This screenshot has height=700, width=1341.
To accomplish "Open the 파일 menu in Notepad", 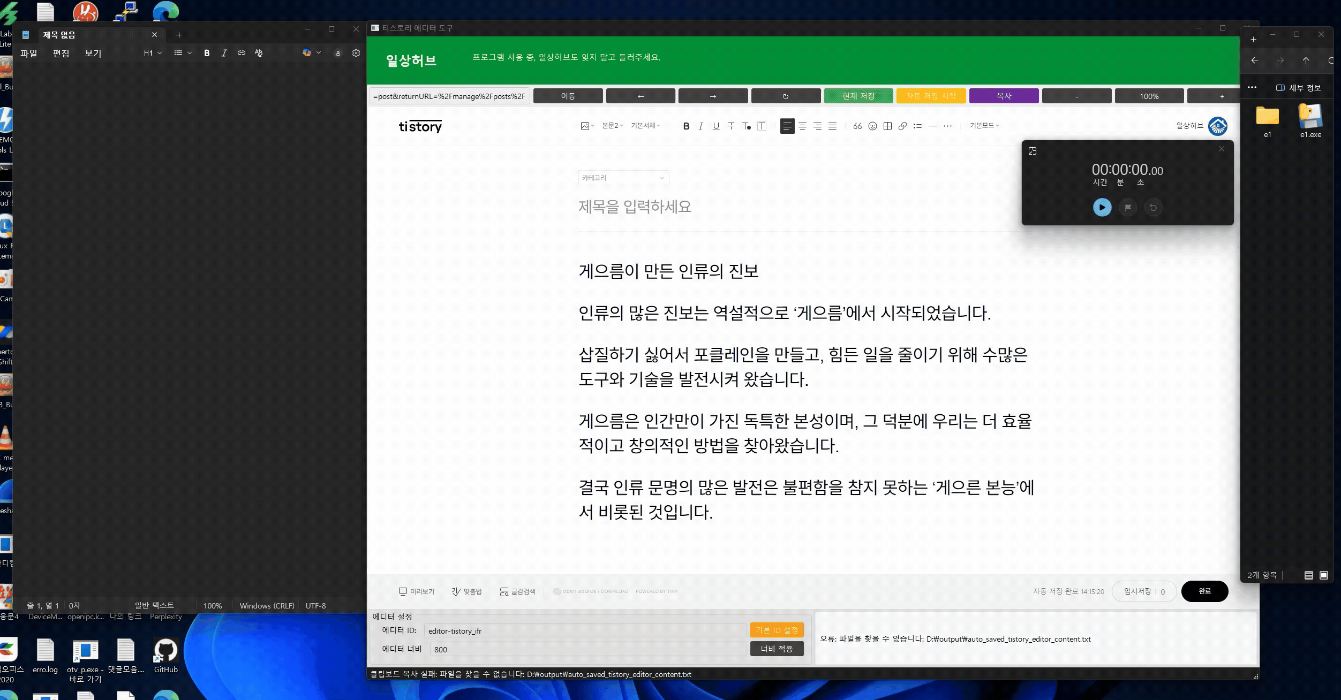I will click(29, 53).
